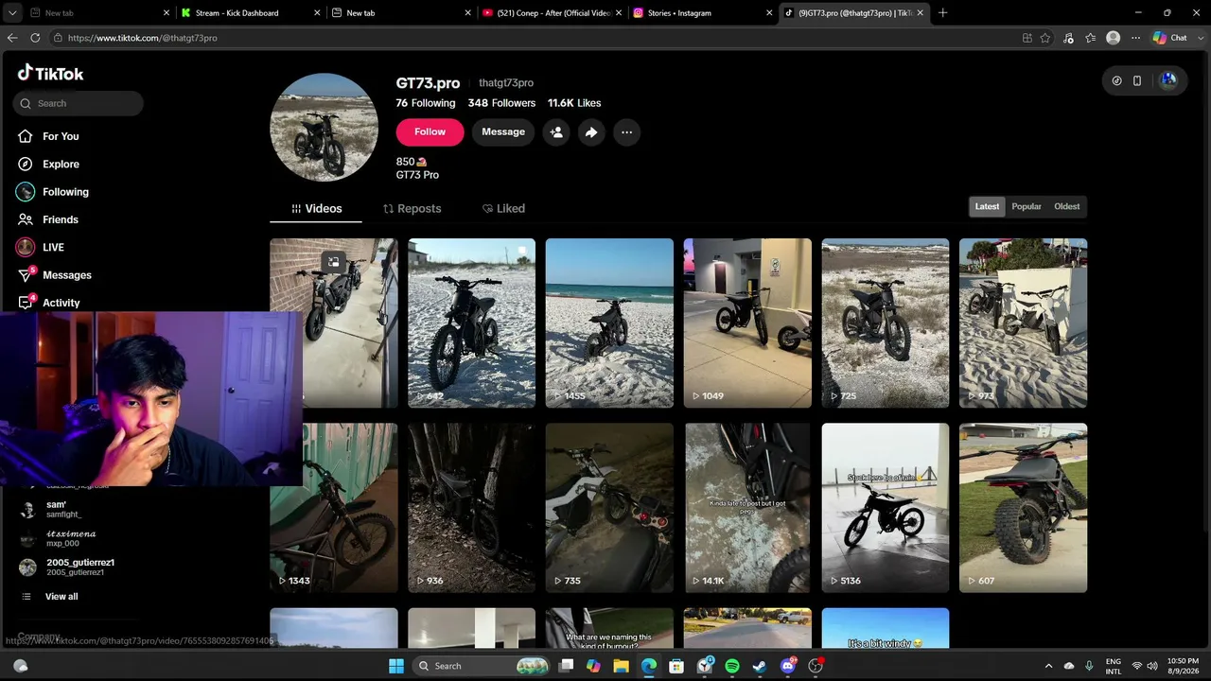The height and width of the screenshot is (681, 1211).
Task: Add this page to browser favorites
Action: [1045, 38]
